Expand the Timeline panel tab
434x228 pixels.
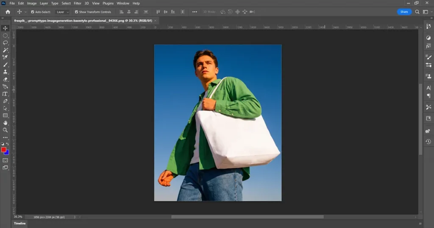pos(19,224)
